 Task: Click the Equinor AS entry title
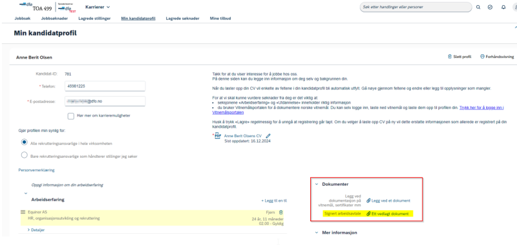coord(37,212)
